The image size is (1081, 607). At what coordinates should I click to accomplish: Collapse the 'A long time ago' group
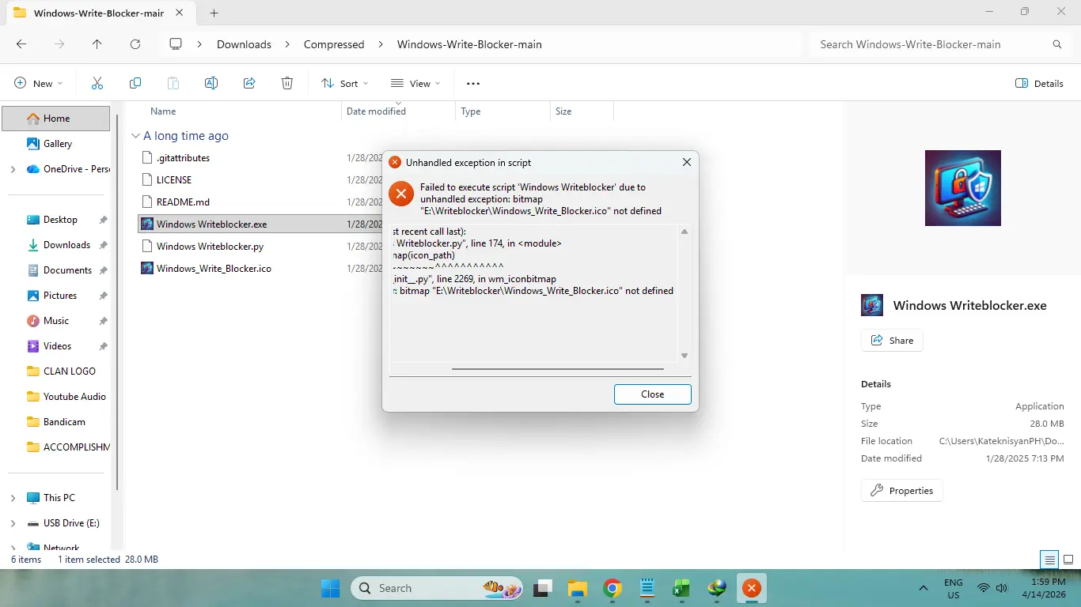point(135,136)
